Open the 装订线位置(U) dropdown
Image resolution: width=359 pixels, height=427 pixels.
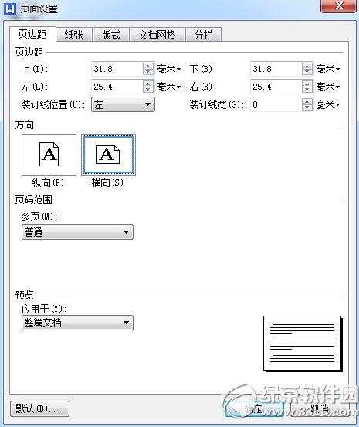point(123,104)
